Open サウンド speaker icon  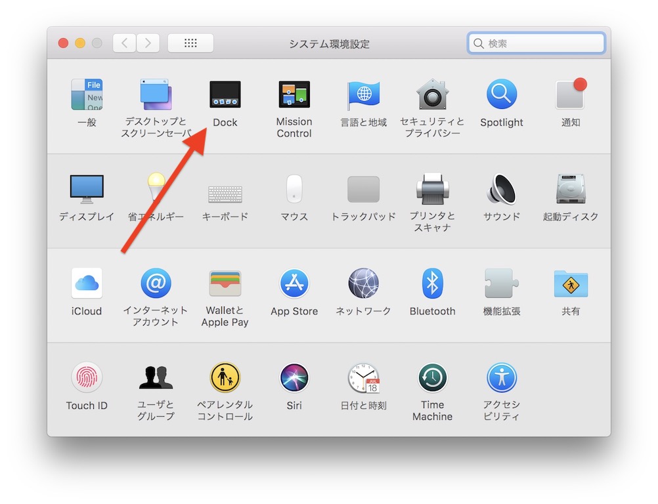coord(502,189)
